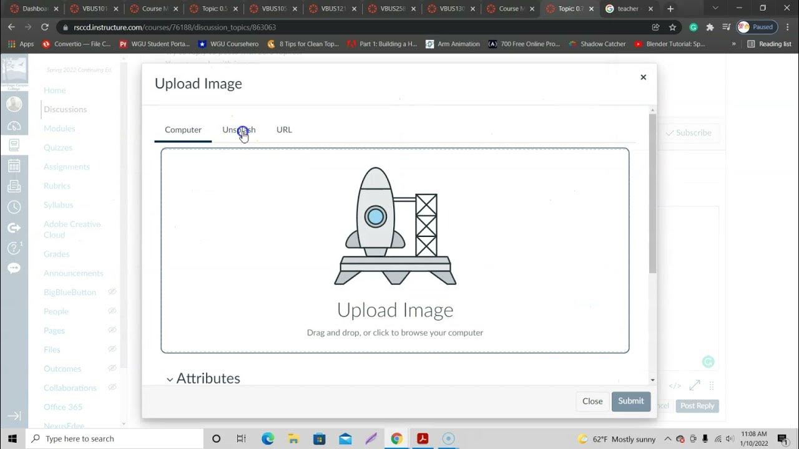Open the Apps bookmark
Screen dimensions: 799x449
21,44
